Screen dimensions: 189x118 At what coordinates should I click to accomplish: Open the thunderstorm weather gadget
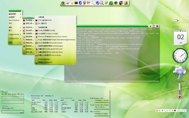[180, 72]
